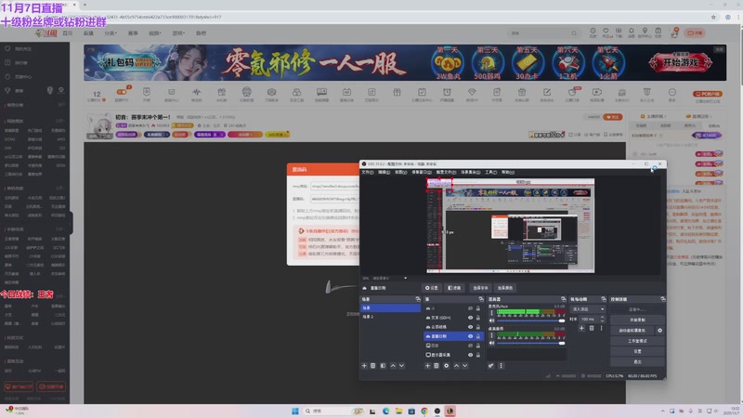Expand 游戏 menu in Douyu navigation
This screenshot has width=743, height=418.
click(178, 33)
